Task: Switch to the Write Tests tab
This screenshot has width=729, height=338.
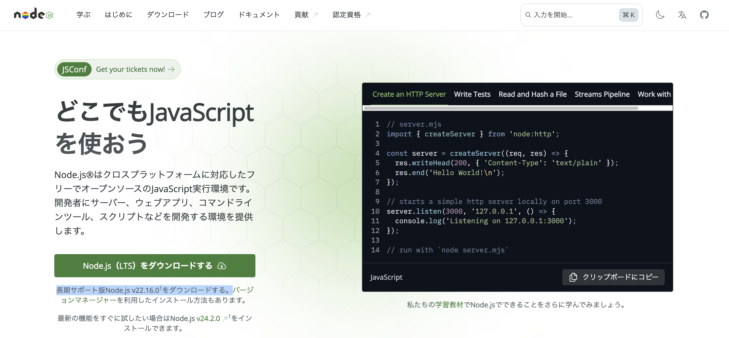Action: (472, 94)
